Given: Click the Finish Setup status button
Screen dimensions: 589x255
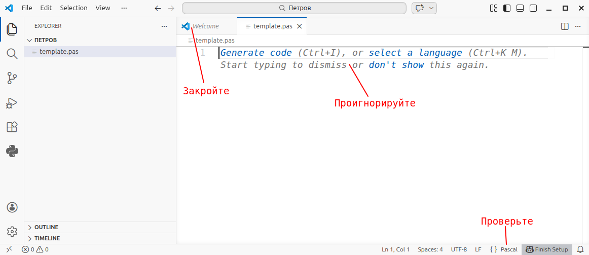Looking at the screenshot, I should click(547, 249).
